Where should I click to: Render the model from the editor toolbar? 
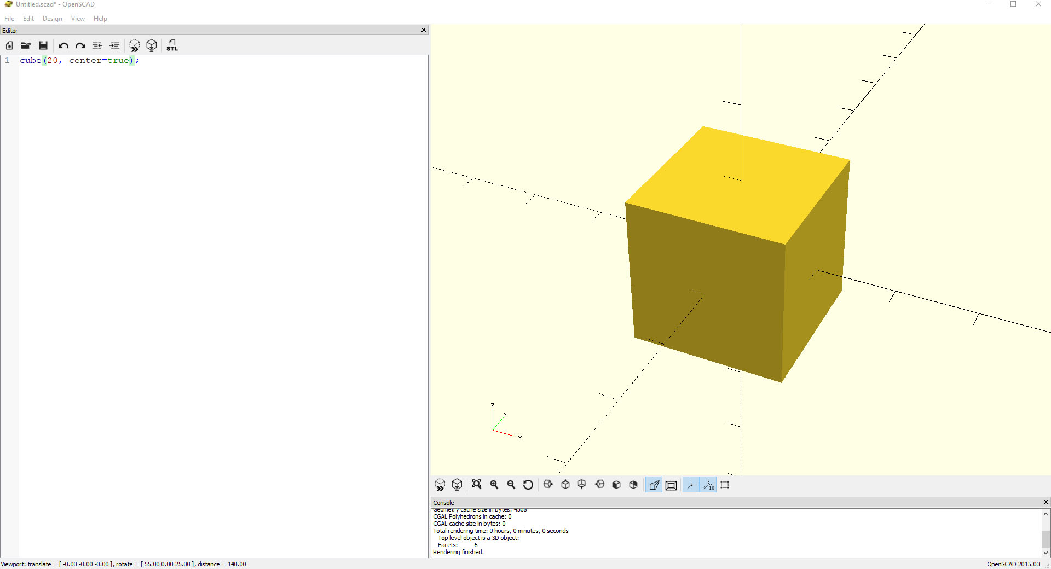pyautogui.click(x=152, y=45)
